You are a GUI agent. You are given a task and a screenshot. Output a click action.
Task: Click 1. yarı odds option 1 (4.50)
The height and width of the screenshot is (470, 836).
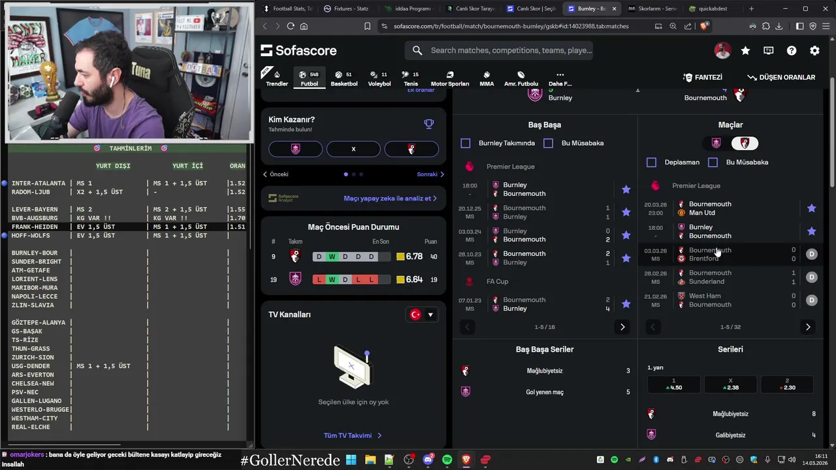click(674, 384)
